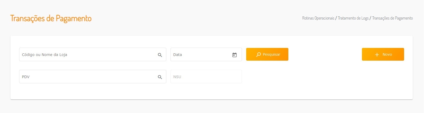This screenshot has height=113, width=424.
Task: Click Transações de Pagamento breadcrumb item
Action: pyautogui.click(x=392, y=18)
